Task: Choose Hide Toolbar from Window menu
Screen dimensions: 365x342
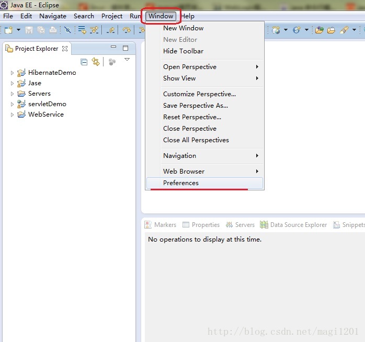Action: 204,51
